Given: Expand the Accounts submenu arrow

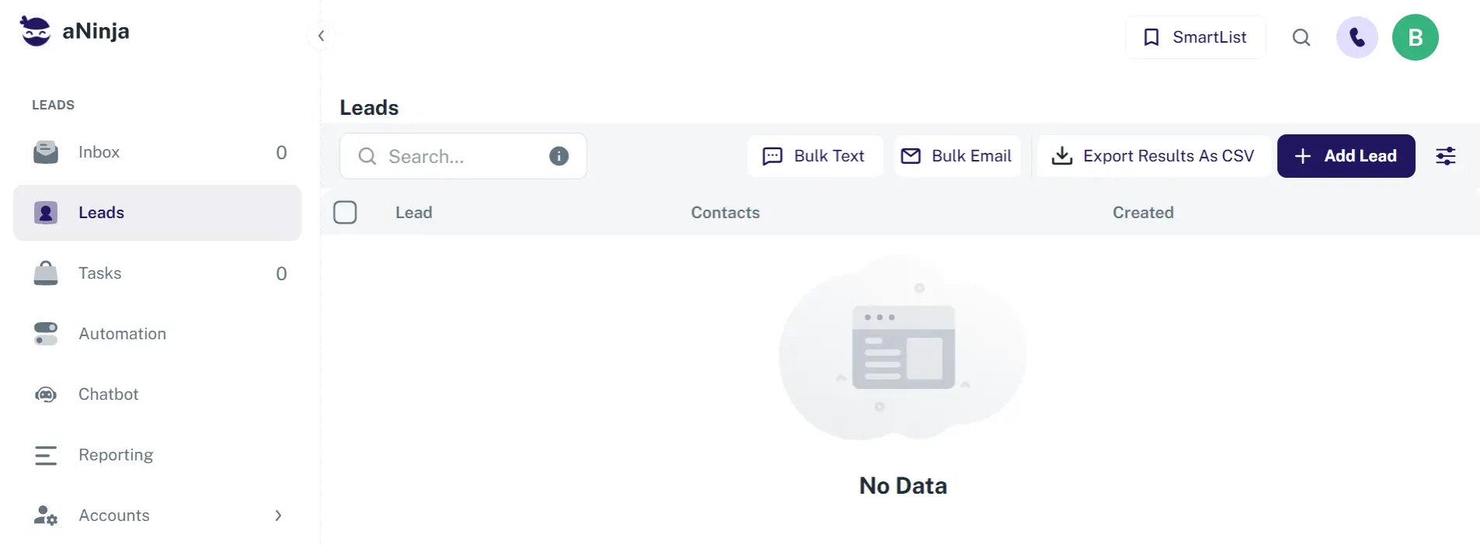Looking at the screenshot, I should (x=278, y=515).
